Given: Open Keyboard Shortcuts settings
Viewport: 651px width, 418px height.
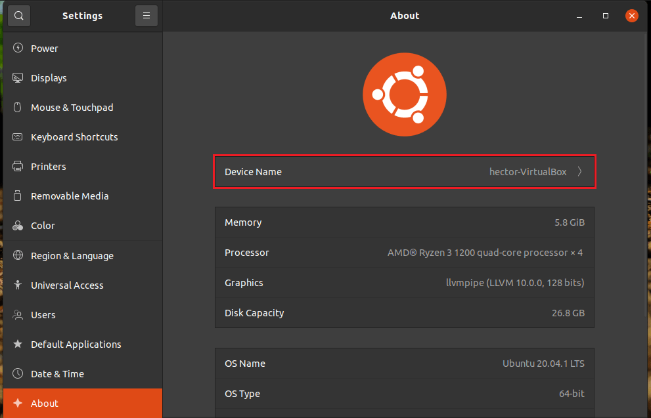Looking at the screenshot, I should point(18,136).
